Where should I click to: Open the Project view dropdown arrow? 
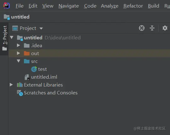41,28
